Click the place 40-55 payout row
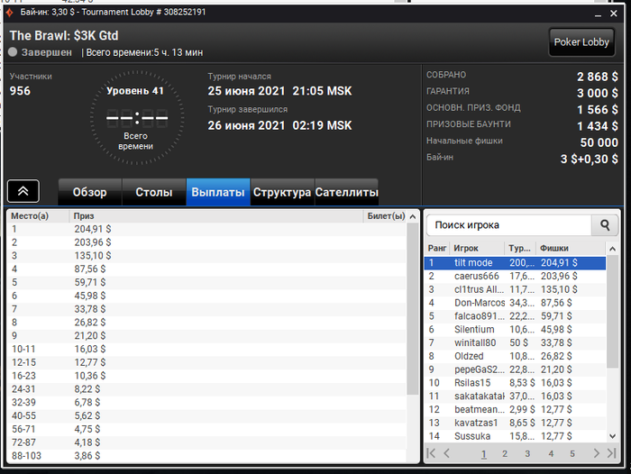631x474 pixels. point(206,415)
